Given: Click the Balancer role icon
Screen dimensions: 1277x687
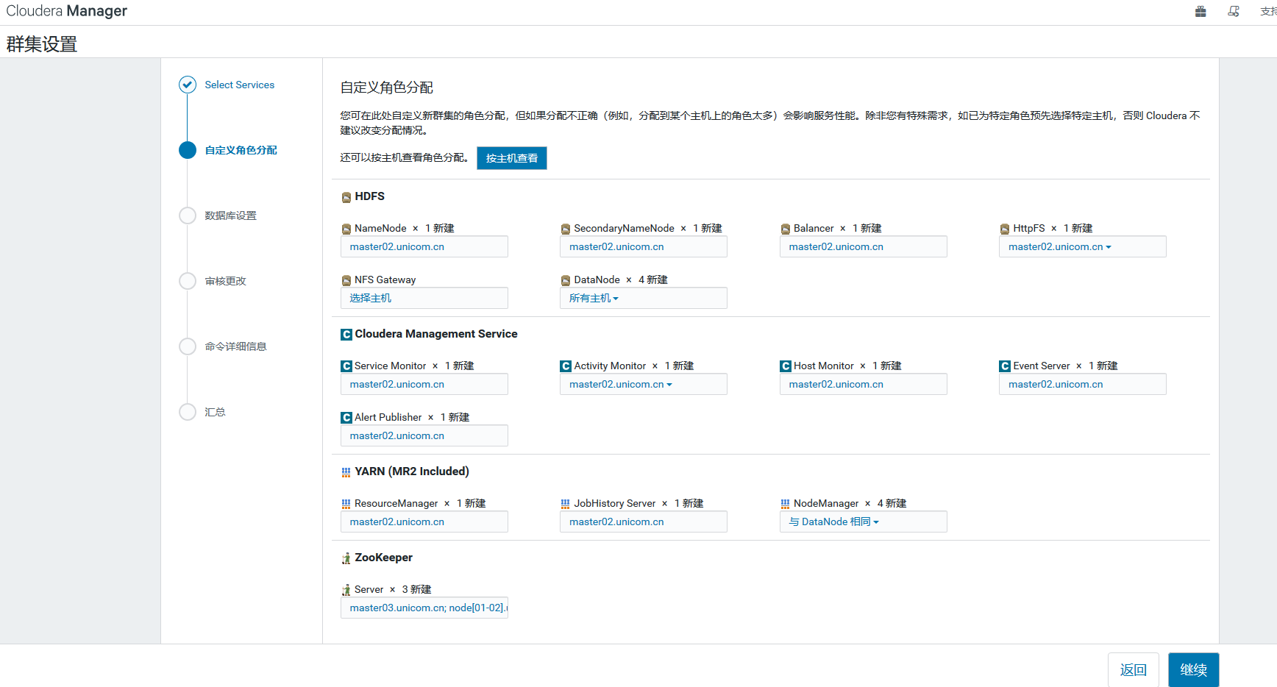Looking at the screenshot, I should click(x=785, y=229).
